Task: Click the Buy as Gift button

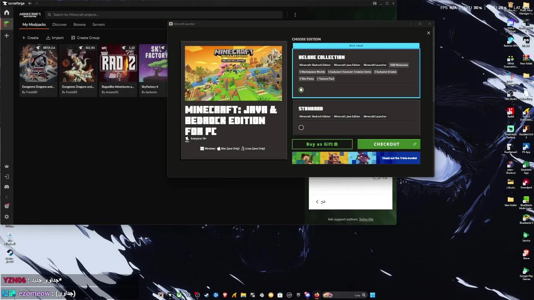Action: coord(322,144)
